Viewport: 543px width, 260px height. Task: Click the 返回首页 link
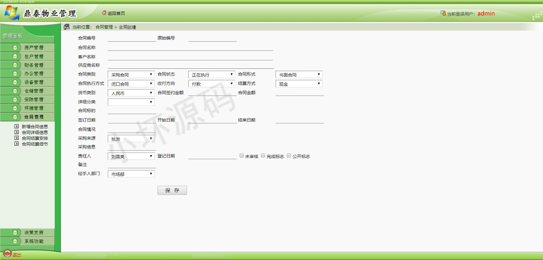(x=116, y=13)
